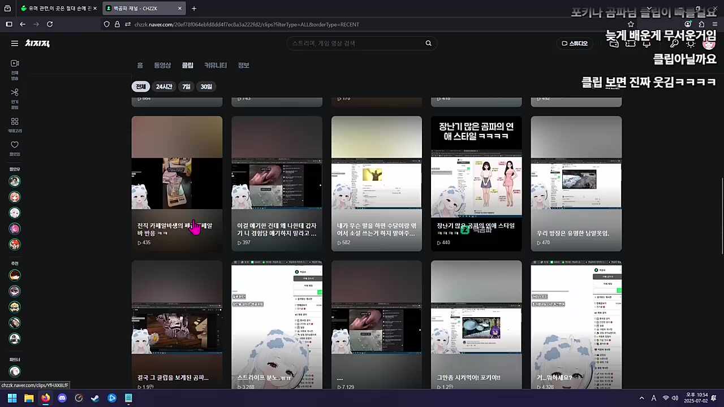Select the 전체 period filter

coord(141,86)
